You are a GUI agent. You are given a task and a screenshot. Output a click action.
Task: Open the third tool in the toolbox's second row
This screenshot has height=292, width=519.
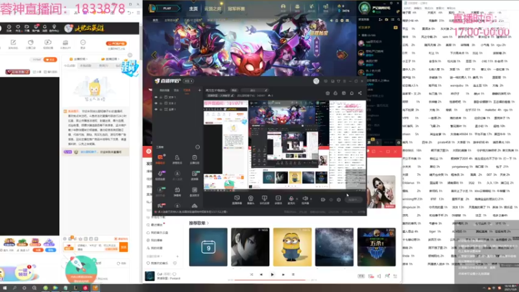194,175
